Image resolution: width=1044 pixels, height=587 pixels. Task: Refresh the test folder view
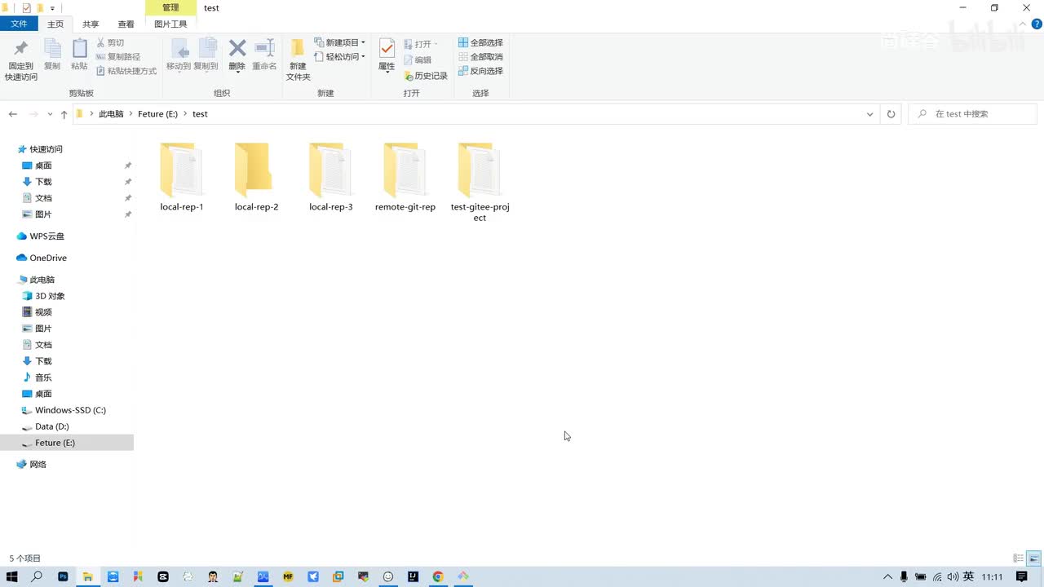pyautogui.click(x=891, y=114)
